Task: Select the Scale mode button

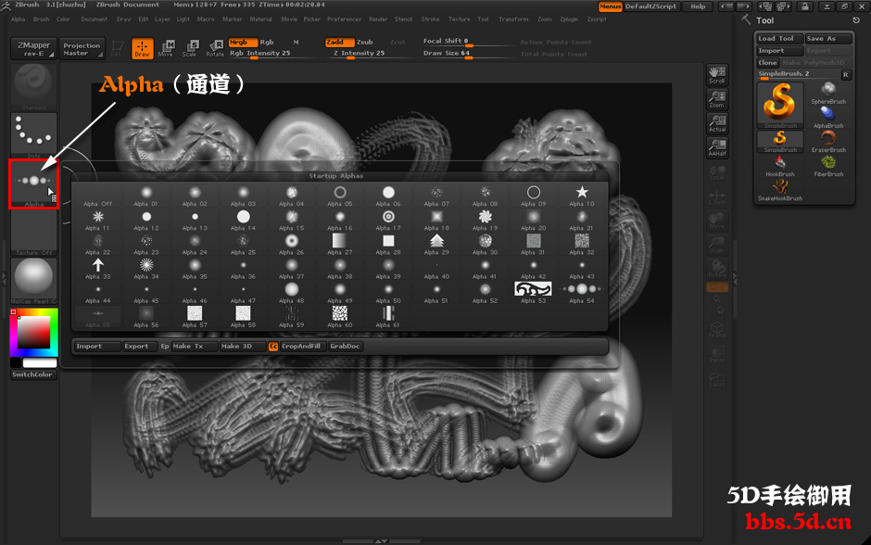Action: click(189, 48)
